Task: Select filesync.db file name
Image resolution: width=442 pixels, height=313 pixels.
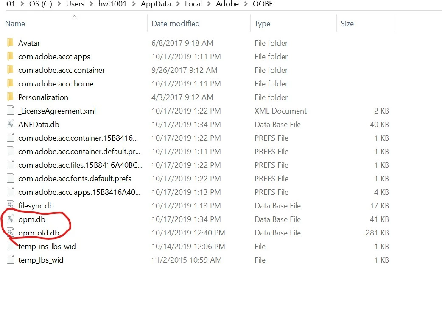Action: [36, 206]
